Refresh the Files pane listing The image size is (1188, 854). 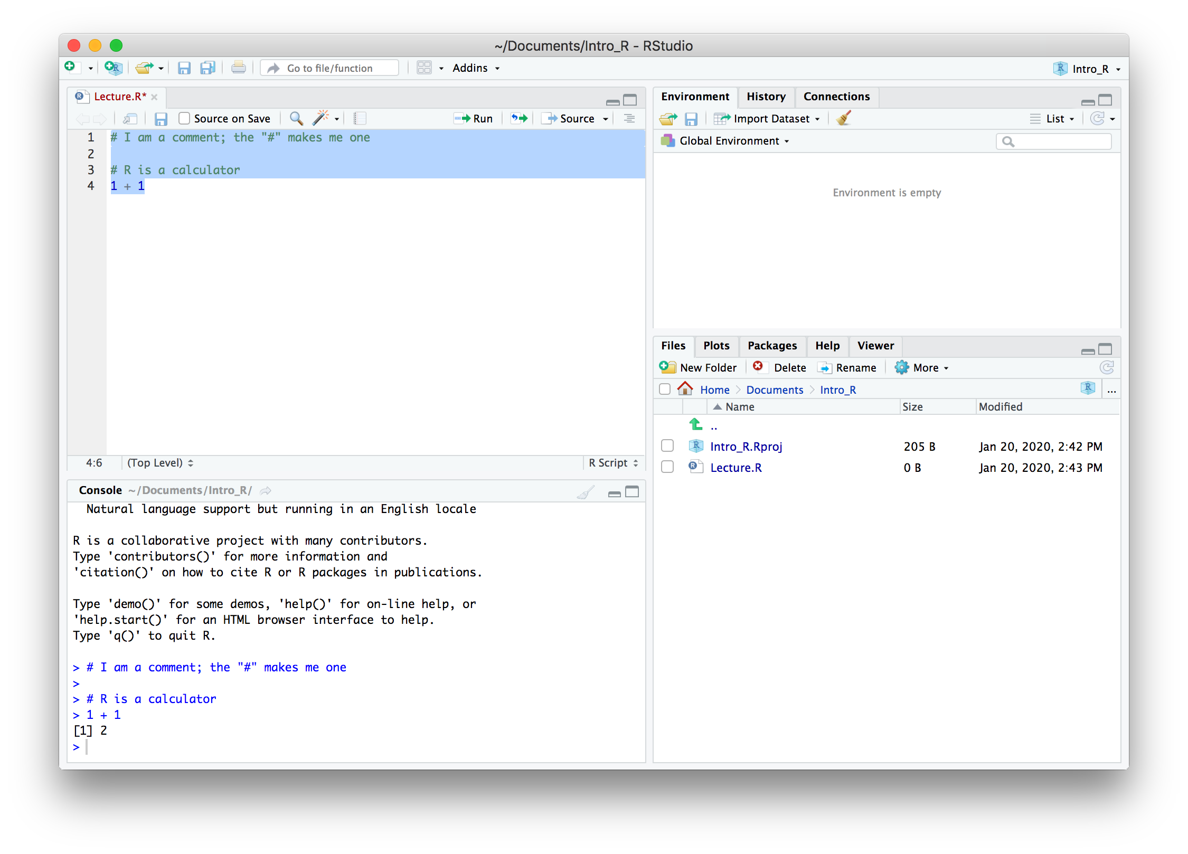1107,367
